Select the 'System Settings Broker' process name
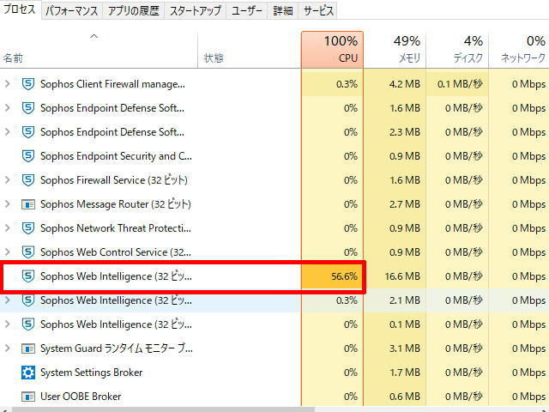Image resolution: width=549 pixels, height=412 pixels. 92,372
